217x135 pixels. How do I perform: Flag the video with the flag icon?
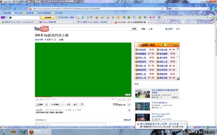tap(82, 104)
